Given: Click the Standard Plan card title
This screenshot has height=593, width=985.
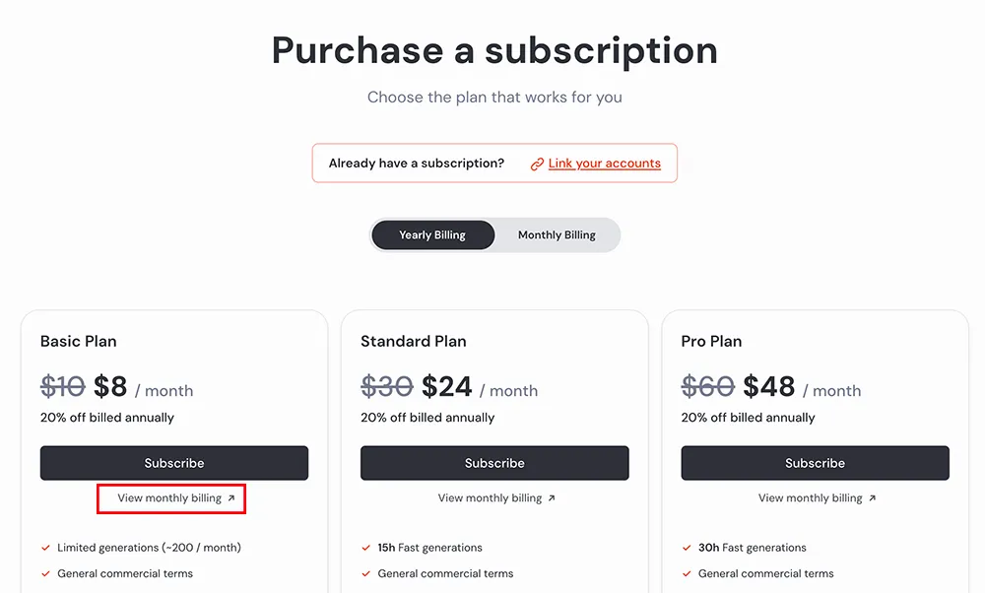Looking at the screenshot, I should tap(414, 342).
